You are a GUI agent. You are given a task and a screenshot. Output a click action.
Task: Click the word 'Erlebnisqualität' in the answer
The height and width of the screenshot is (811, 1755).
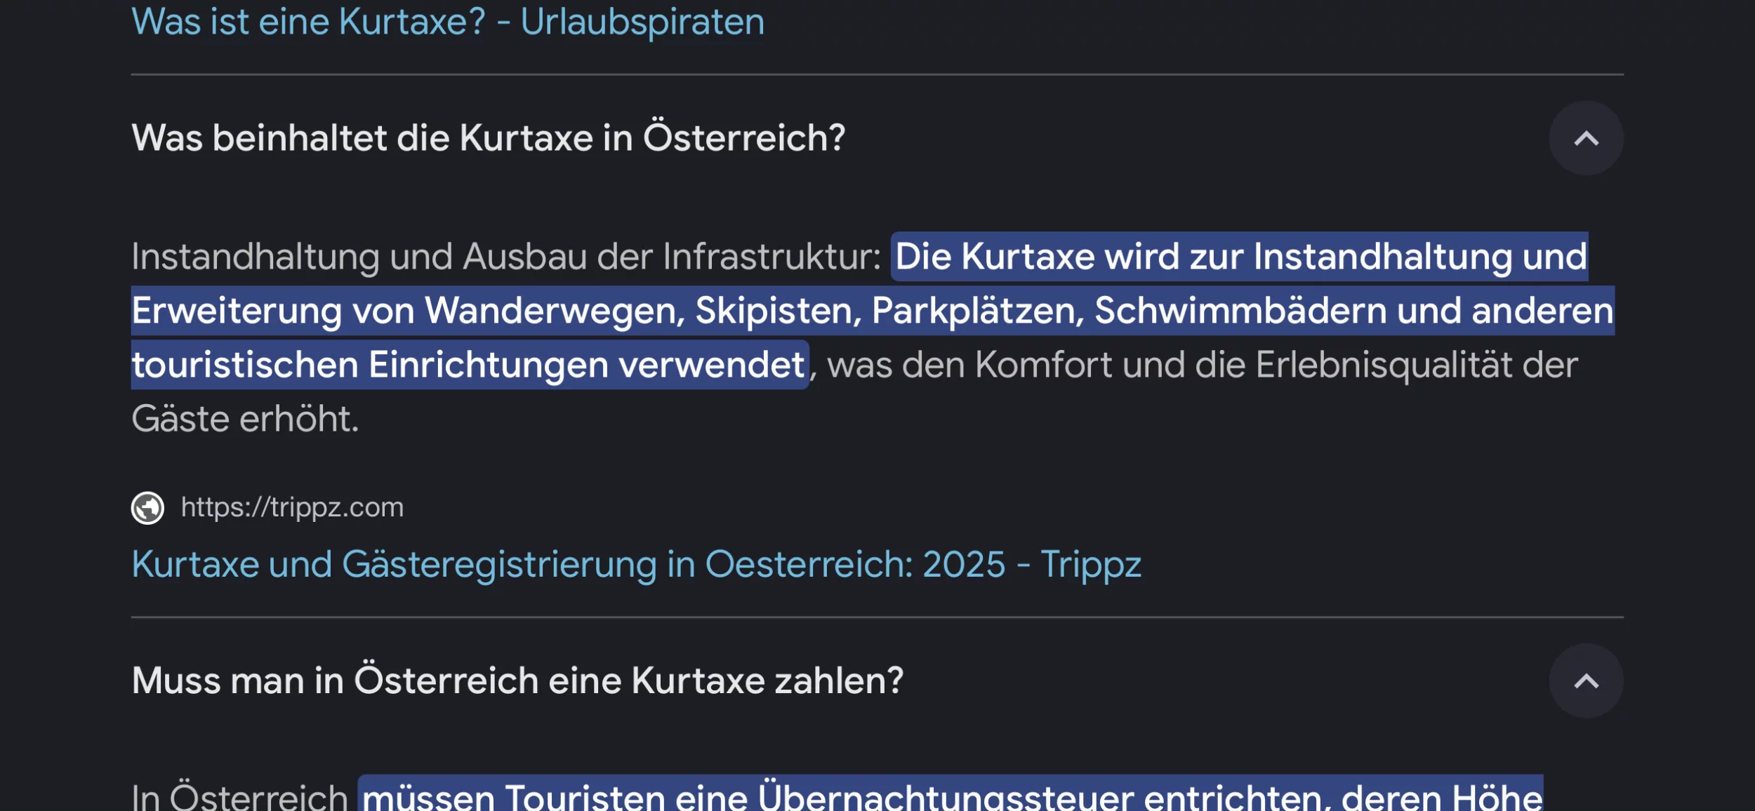pos(1383,365)
